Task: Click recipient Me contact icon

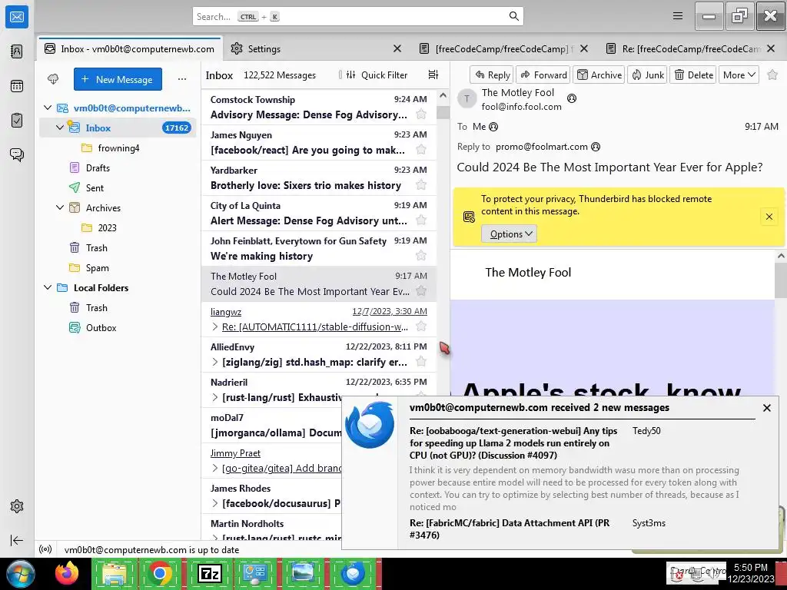Action: click(x=493, y=127)
